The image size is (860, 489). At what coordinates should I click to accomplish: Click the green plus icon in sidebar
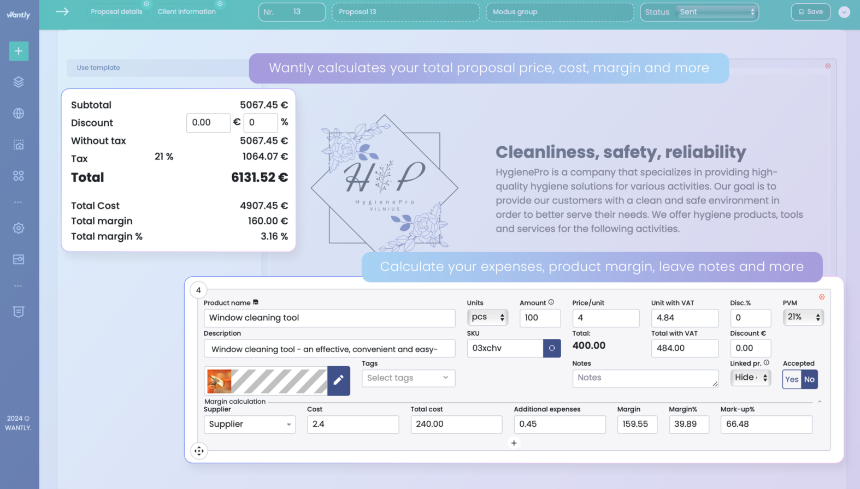(x=19, y=51)
